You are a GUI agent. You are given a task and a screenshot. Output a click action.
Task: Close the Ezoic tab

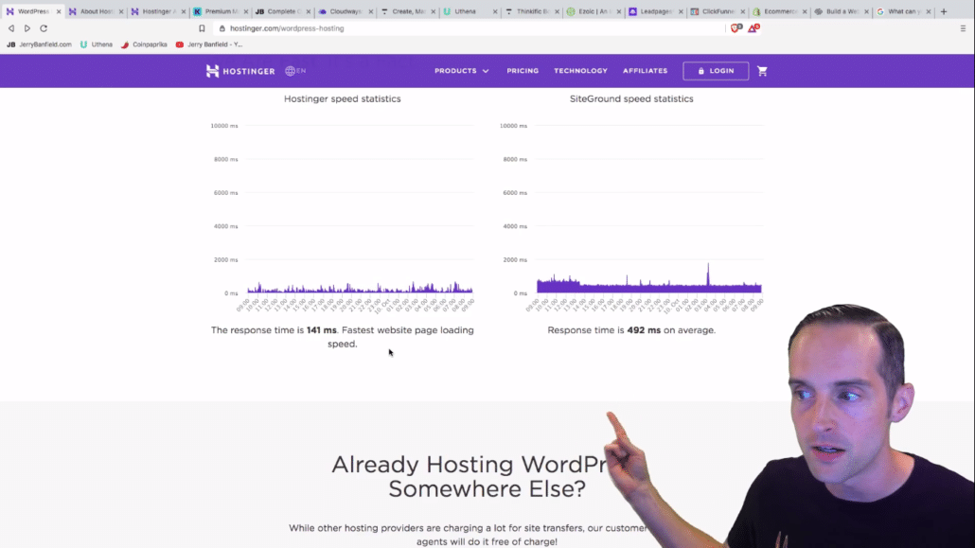pyautogui.click(x=619, y=11)
